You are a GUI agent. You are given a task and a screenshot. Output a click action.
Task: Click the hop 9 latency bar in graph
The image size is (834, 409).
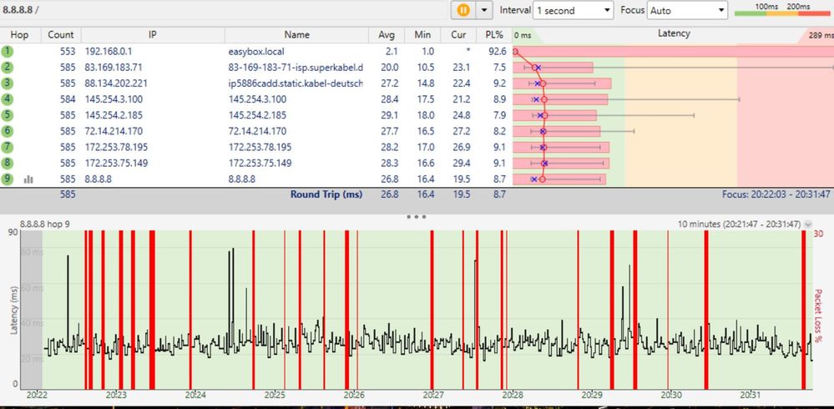coord(559,179)
